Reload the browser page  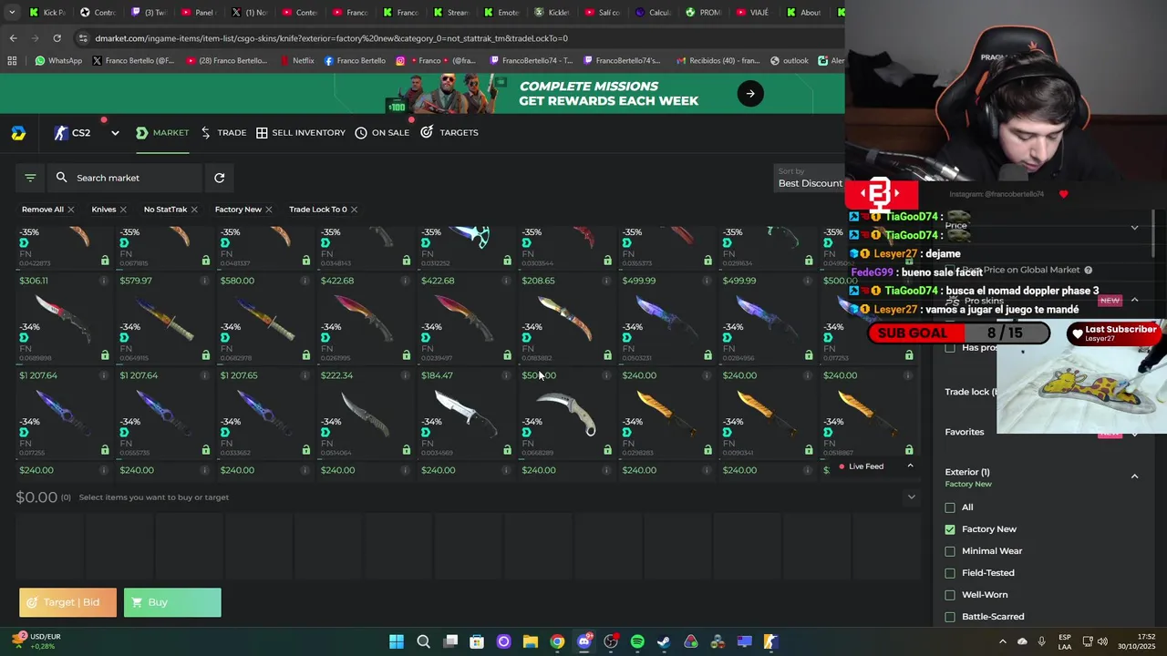(57, 38)
